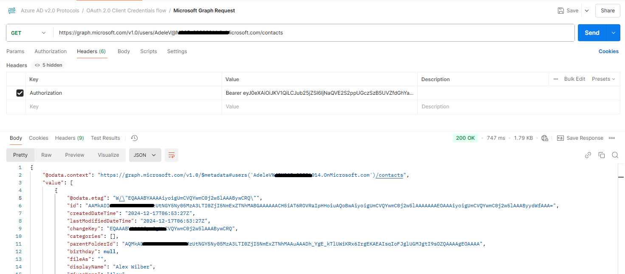This screenshot has height=274, width=625.
Task: Click the HTTP request type icon
Action: click(x=12, y=11)
